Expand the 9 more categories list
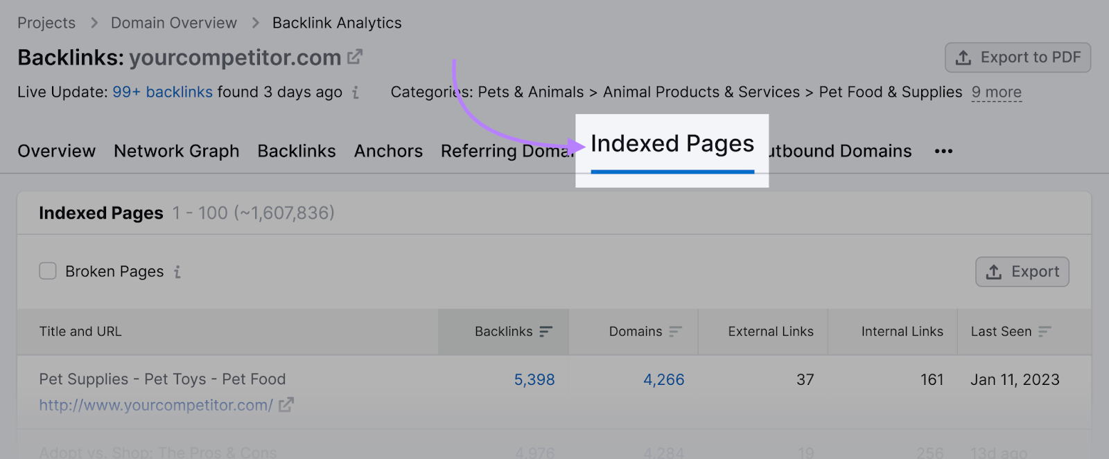This screenshot has height=459, width=1109. pos(996,91)
